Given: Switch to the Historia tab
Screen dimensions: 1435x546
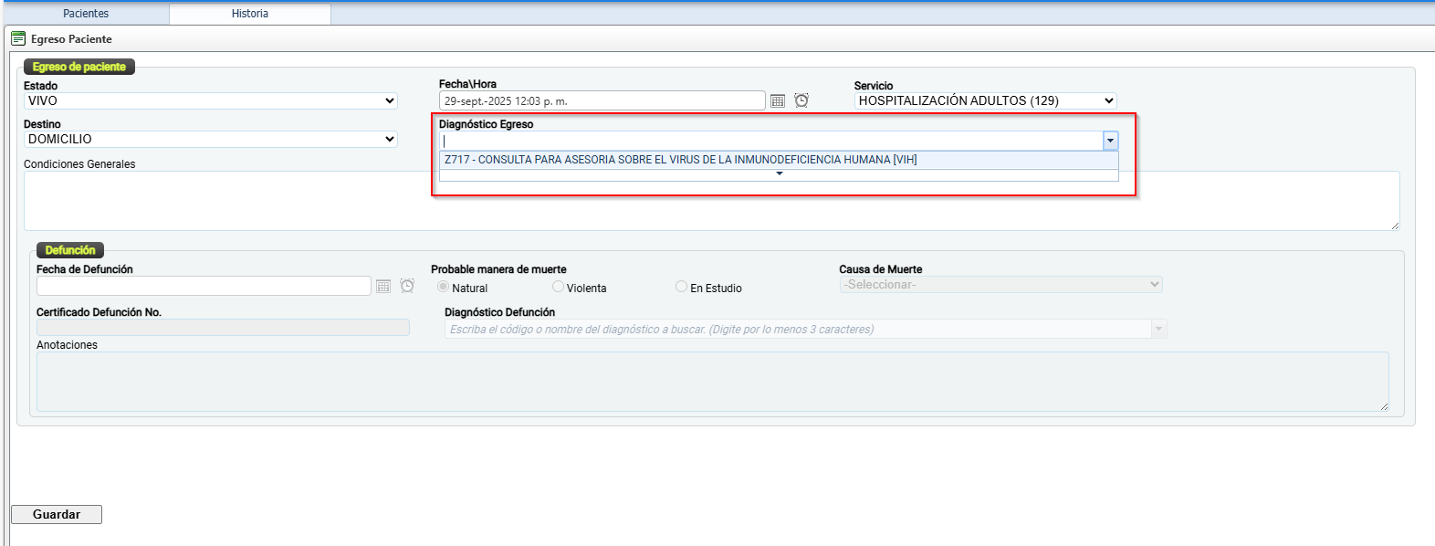Looking at the screenshot, I should tap(250, 14).
